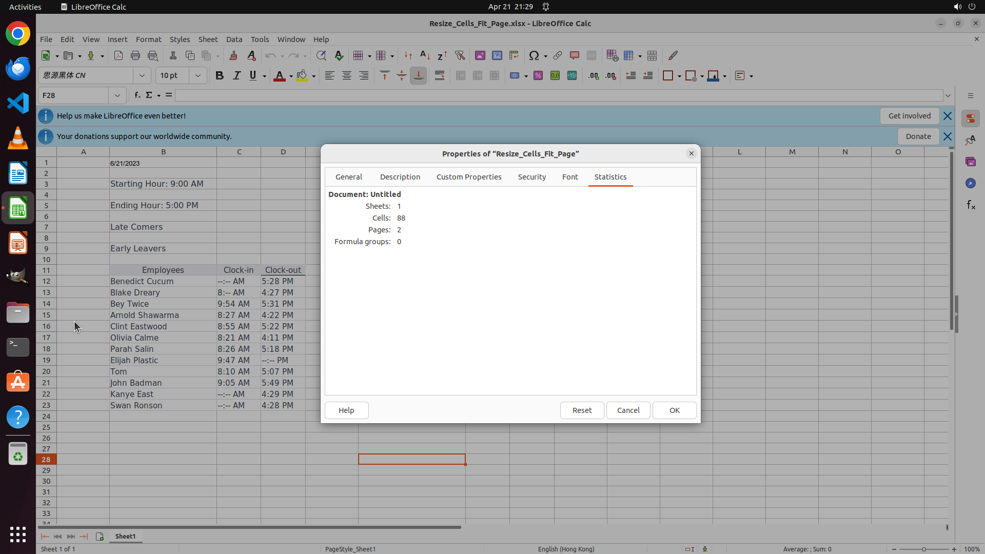Click the formula input line

click(x=558, y=95)
